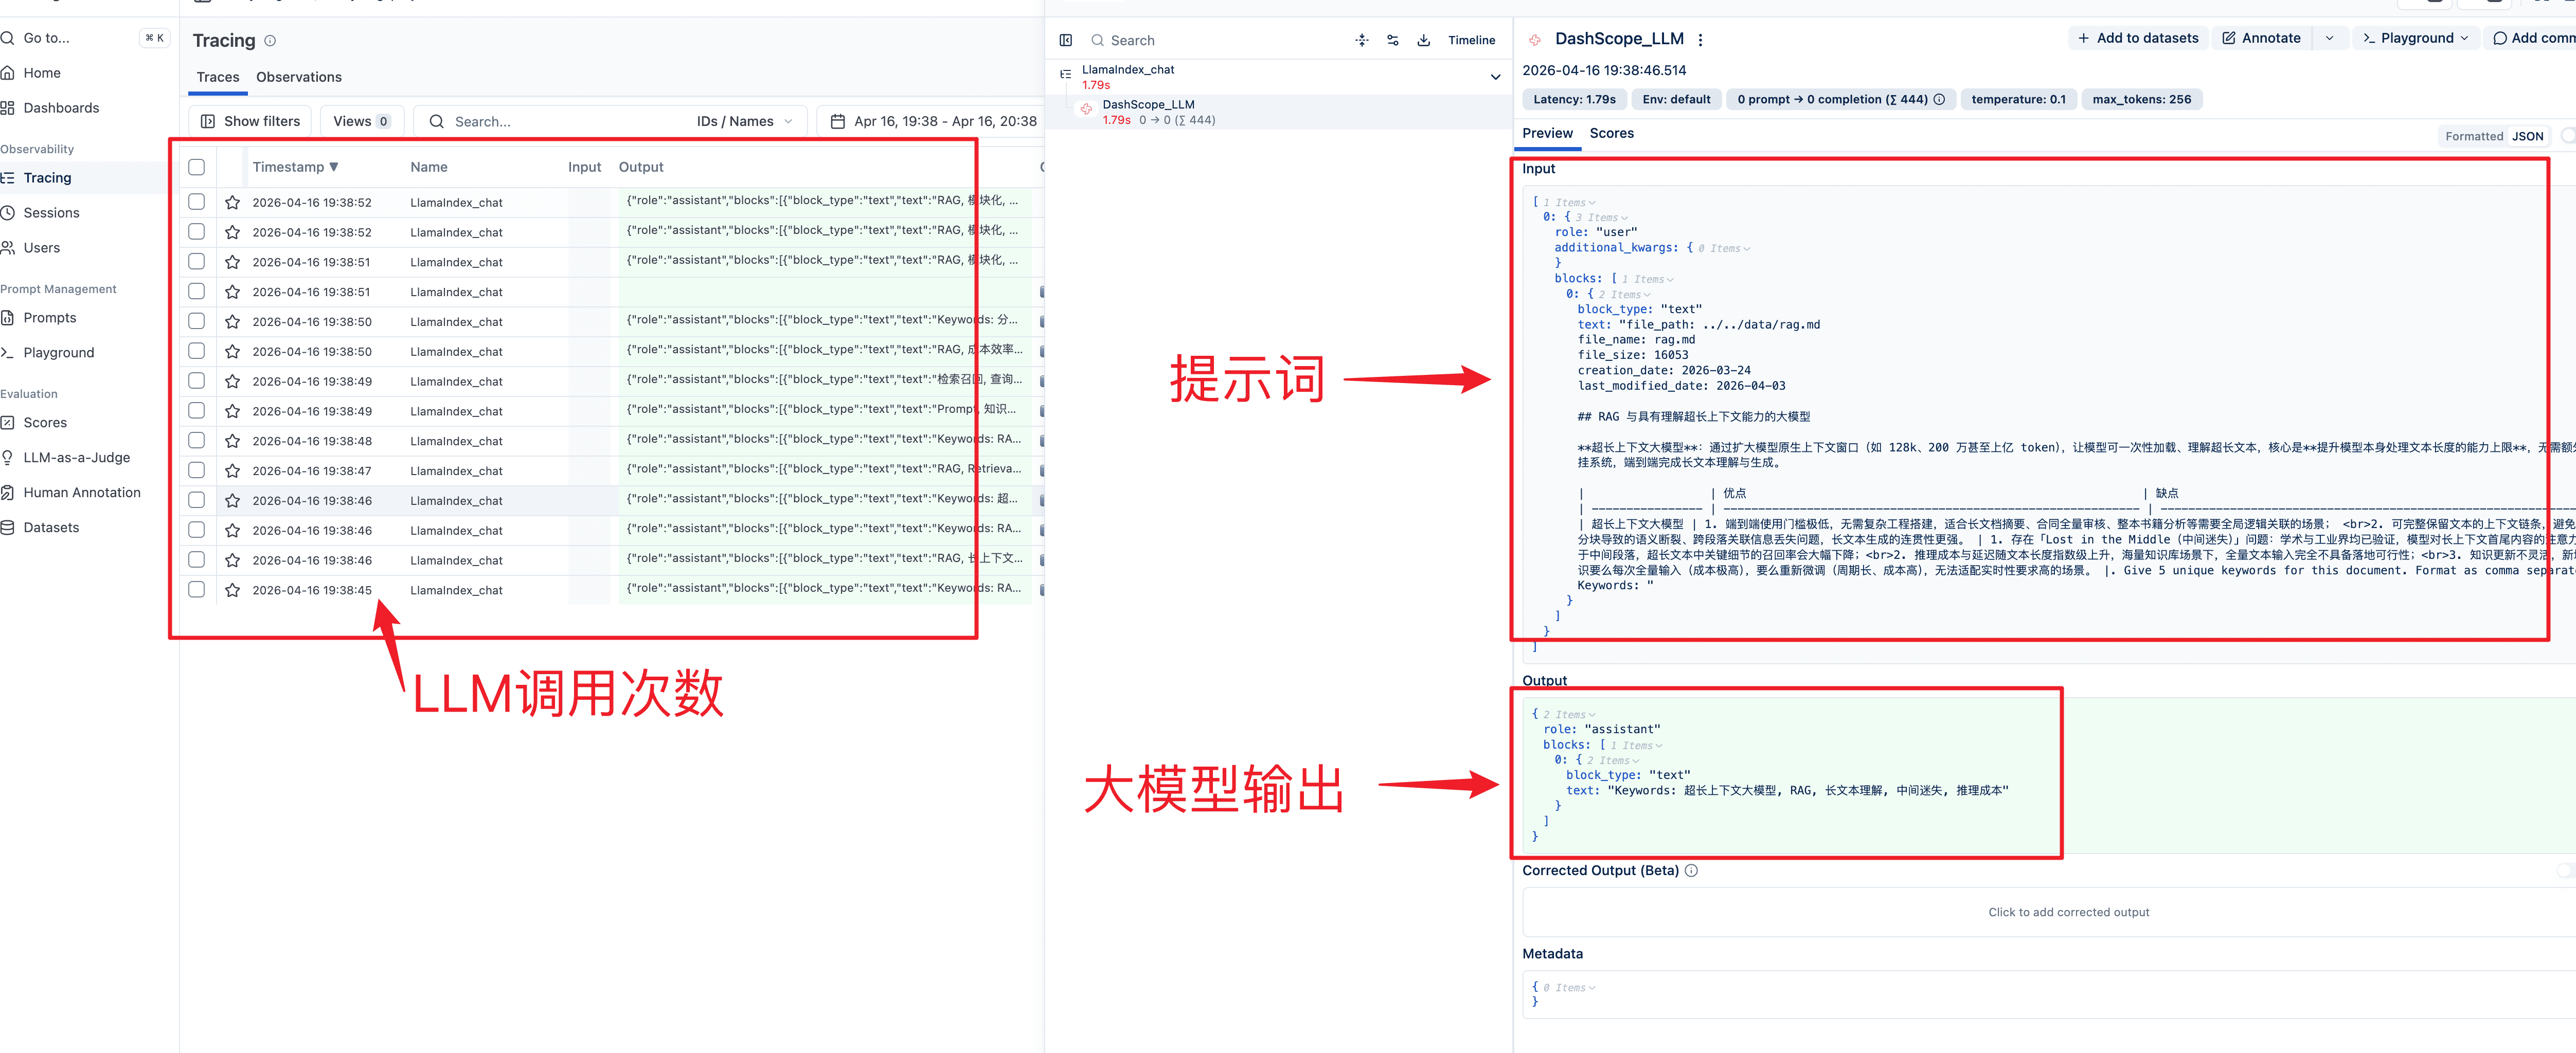Click the download icon beside Timeline
2576x1053 pixels.
1423,40
